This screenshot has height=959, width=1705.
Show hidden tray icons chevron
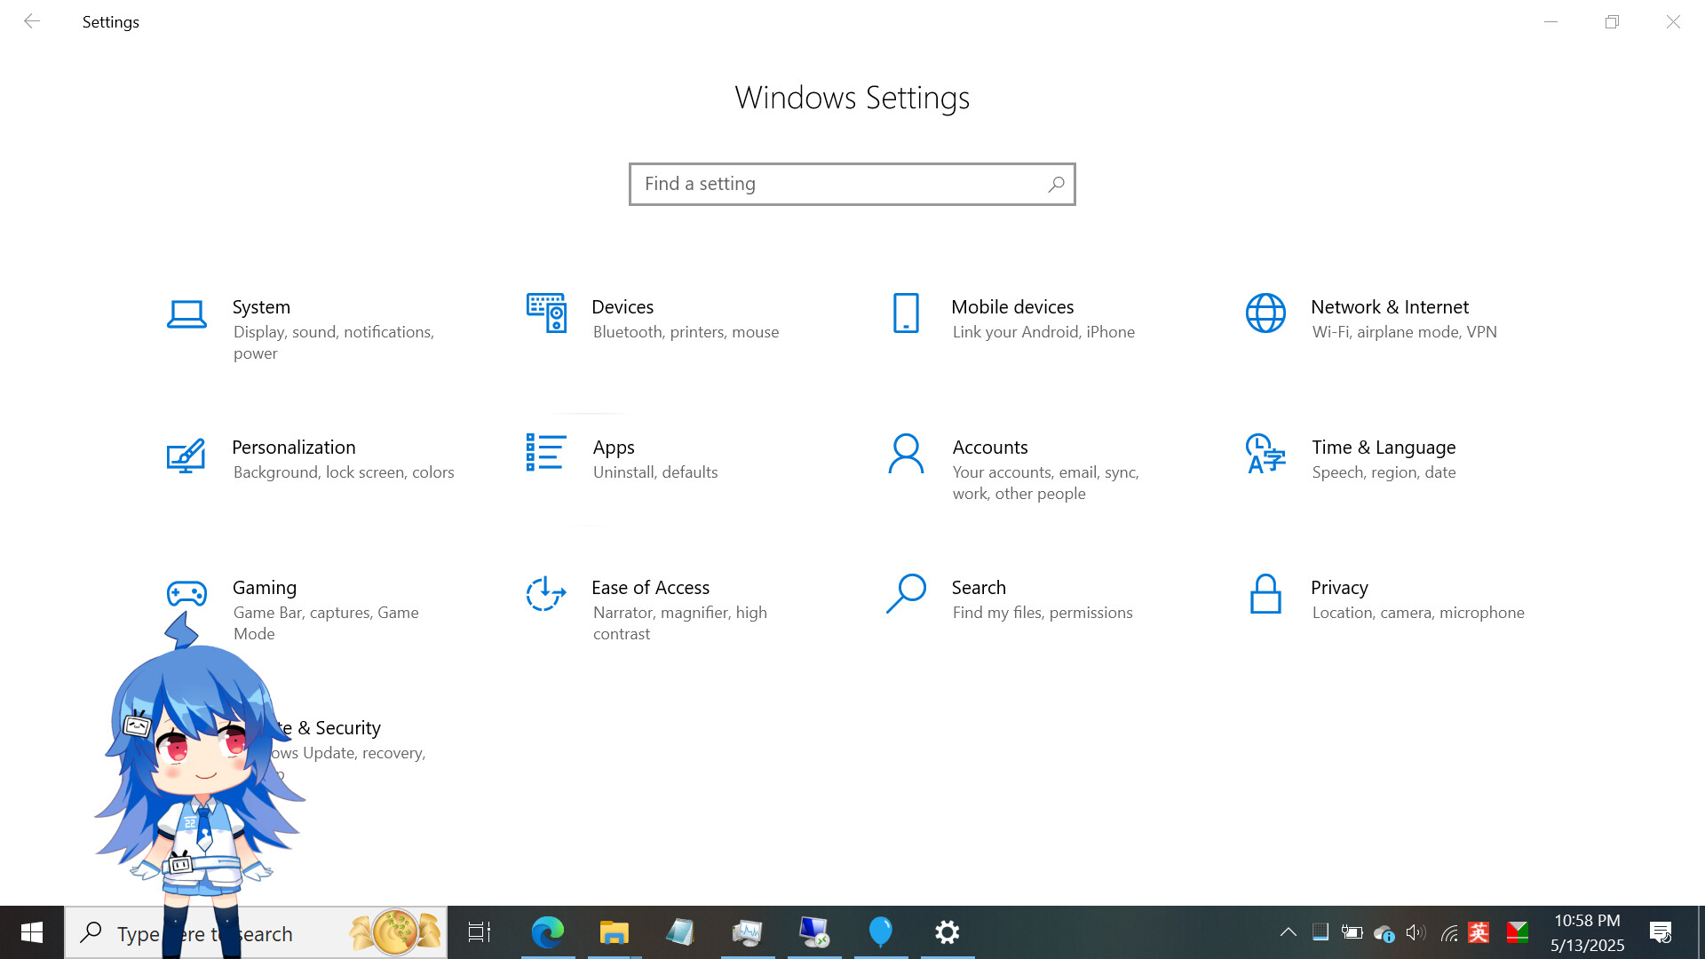tap(1288, 932)
